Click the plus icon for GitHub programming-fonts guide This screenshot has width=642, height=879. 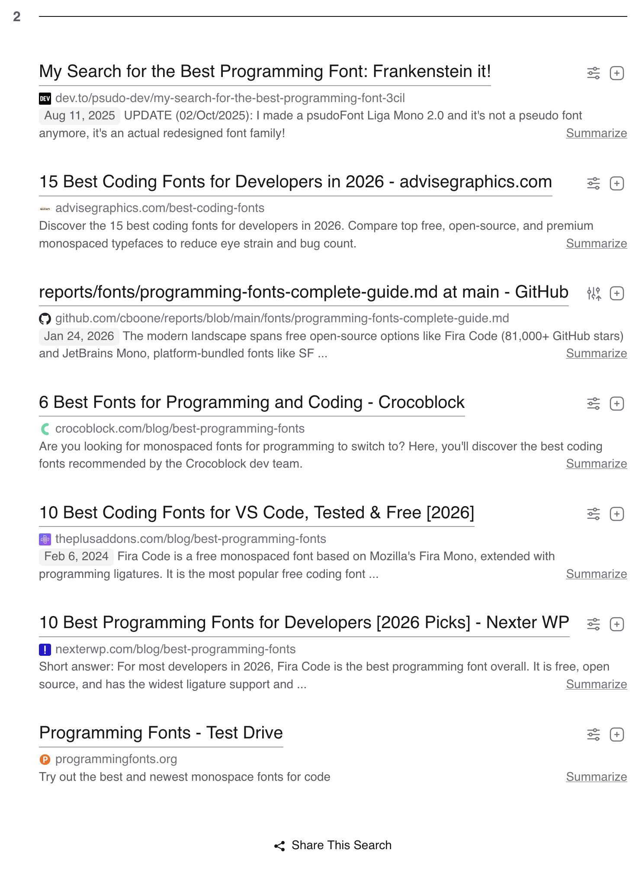coord(616,293)
